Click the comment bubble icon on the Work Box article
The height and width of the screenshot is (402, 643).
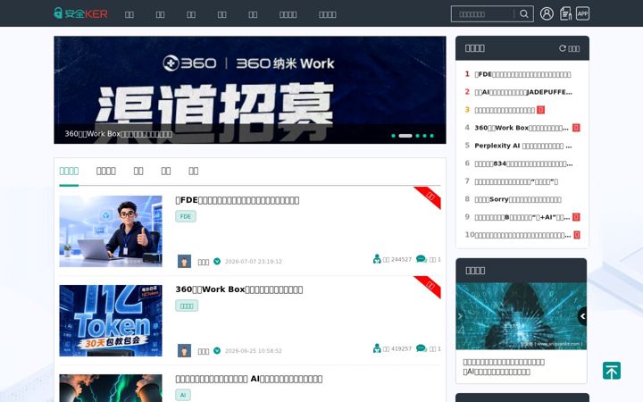422,348
